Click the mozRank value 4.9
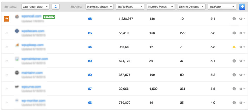Viewport: 249px width, 111px height. [x=213, y=103]
